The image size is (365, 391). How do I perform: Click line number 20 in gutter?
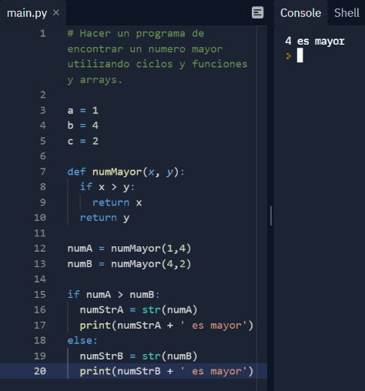coord(40,371)
